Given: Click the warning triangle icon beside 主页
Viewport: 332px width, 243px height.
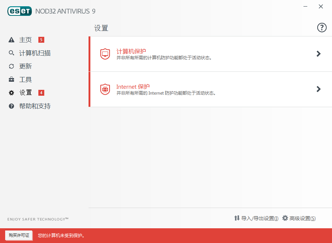Looking at the screenshot, I should [x=11, y=40].
